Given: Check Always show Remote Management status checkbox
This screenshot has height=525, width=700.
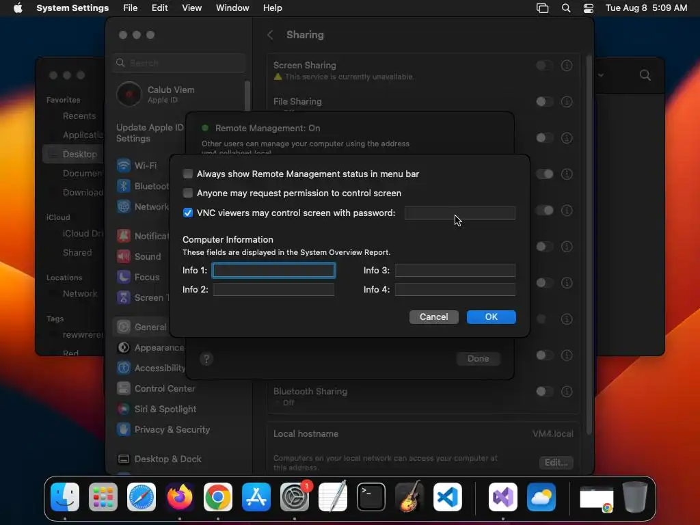Looking at the screenshot, I should coord(188,174).
